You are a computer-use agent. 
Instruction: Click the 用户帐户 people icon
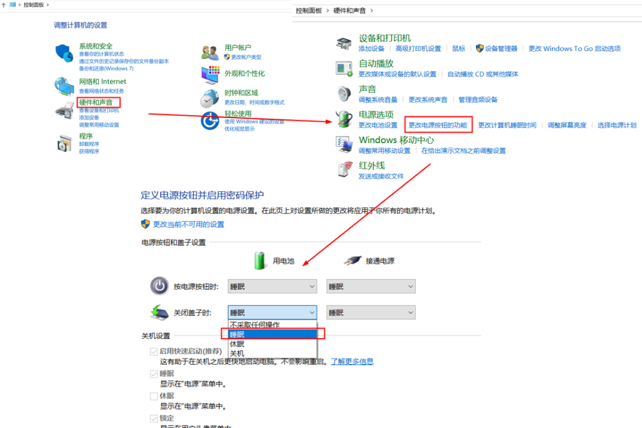210,52
